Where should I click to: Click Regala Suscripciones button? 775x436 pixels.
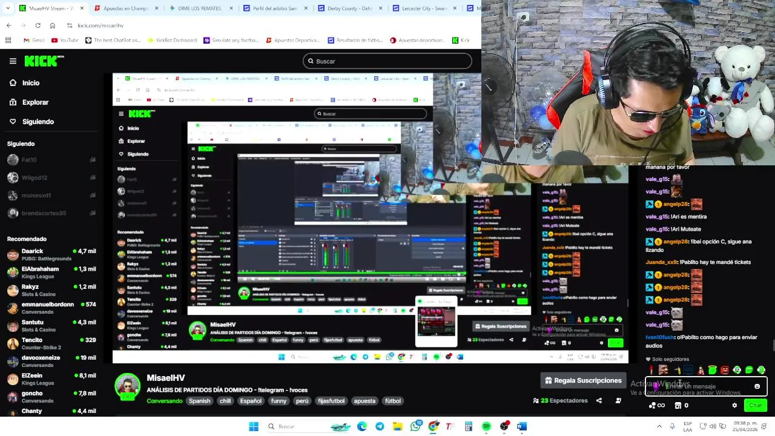[583, 380]
